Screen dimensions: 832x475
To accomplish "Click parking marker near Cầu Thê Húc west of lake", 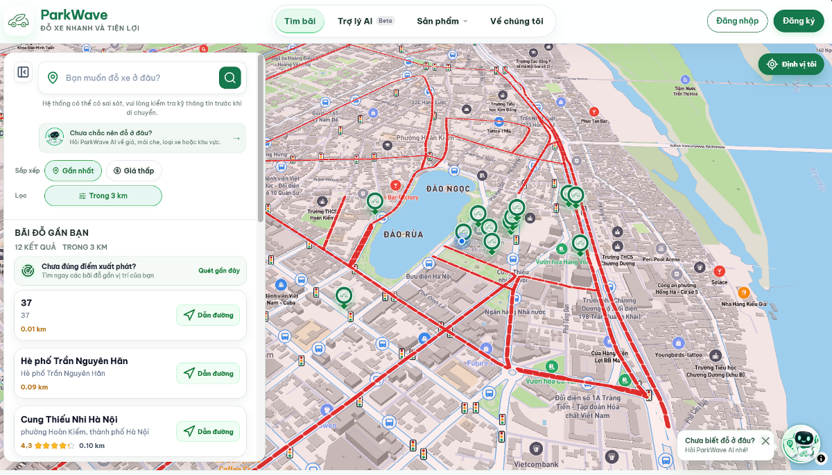I will point(375,202).
